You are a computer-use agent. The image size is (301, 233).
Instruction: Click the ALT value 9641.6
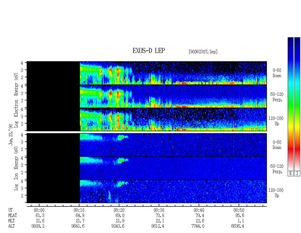click(78, 226)
